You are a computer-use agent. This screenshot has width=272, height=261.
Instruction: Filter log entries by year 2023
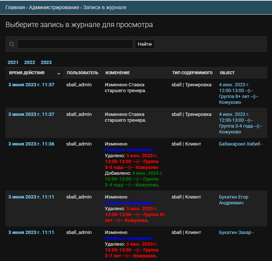(46, 63)
